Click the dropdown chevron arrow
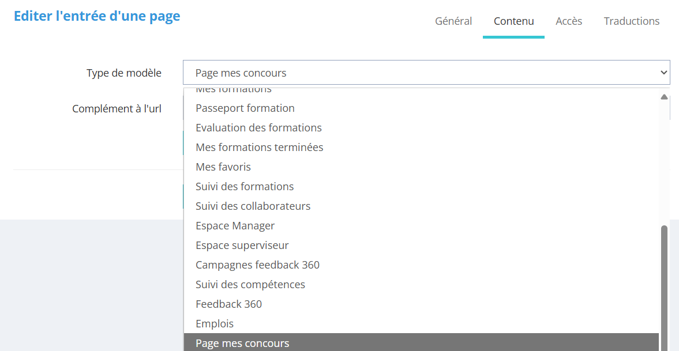The width and height of the screenshot is (679, 351). [x=663, y=73]
